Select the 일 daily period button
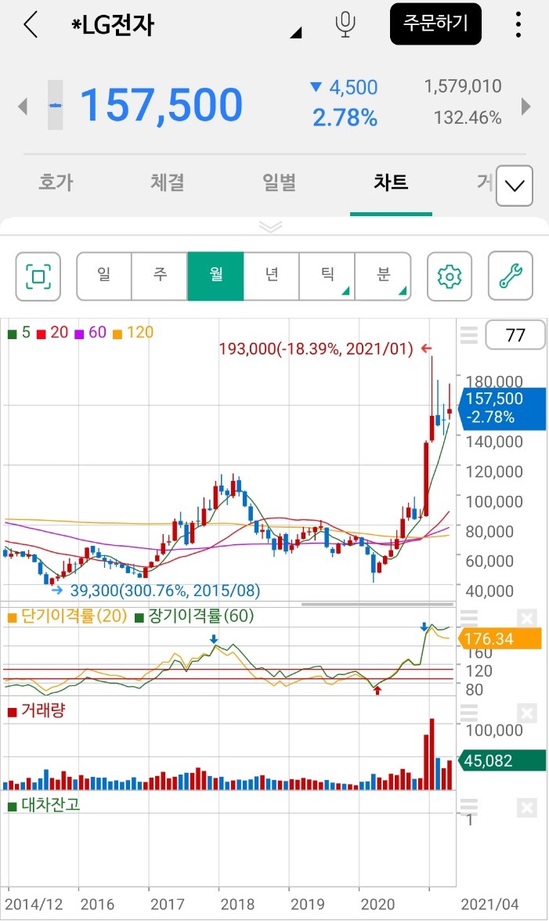The image size is (549, 921). [104, 276]
